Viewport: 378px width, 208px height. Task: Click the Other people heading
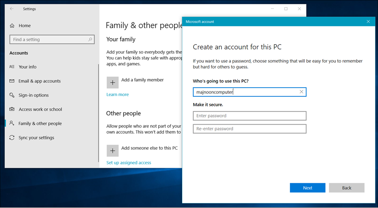pos(123,113)
